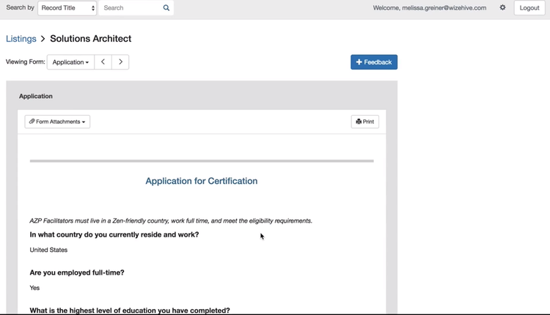This screenshot has width=550, height=315.
Task: Open the settings gear icon
Action: [x=502, y=8]
